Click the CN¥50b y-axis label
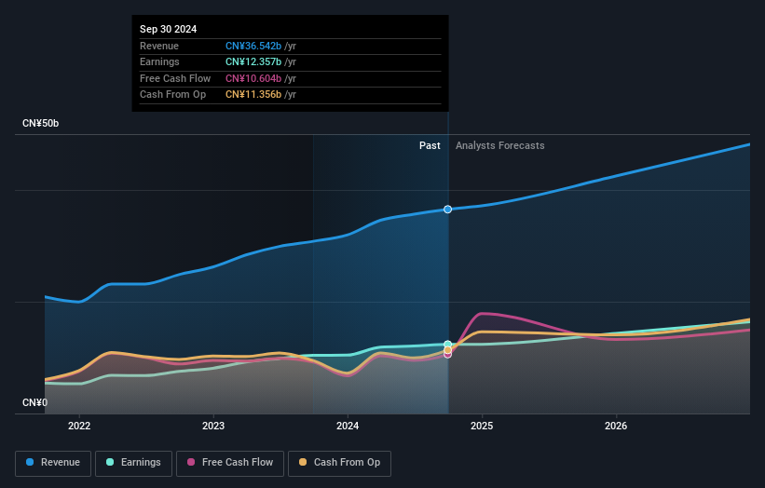765x488 pixels. 40,123
